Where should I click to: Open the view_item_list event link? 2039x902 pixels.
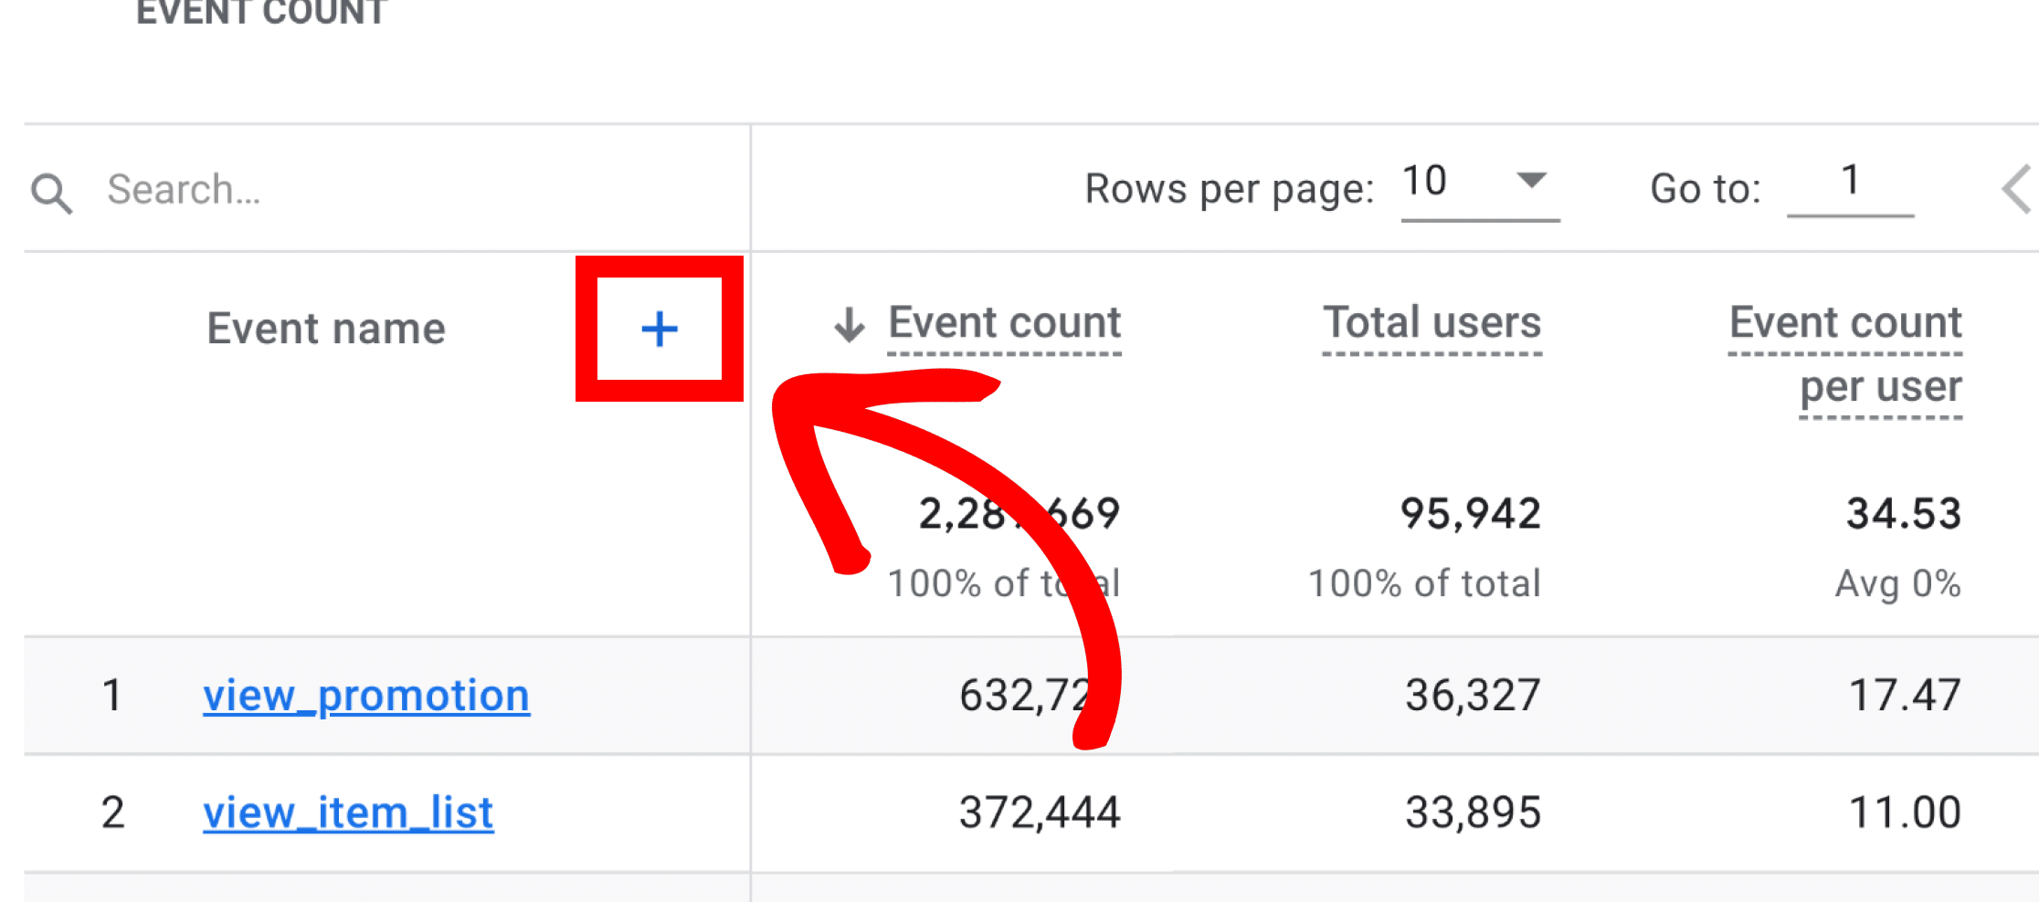coord(348,813)
